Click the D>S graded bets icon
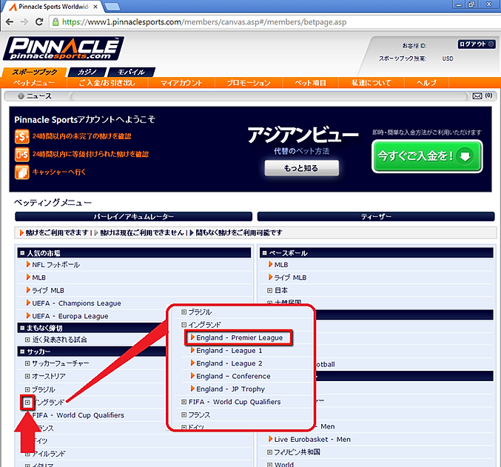Image resolution: width=501 pixels, height=467 pixels. tap(21, 155)
